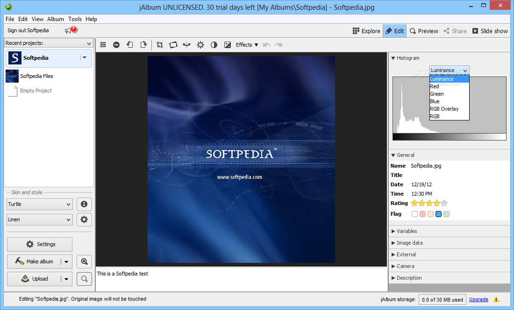Viewport: 514px width, 310px height.
Task: Open style settings gear next to Linen
Action: 84,219
